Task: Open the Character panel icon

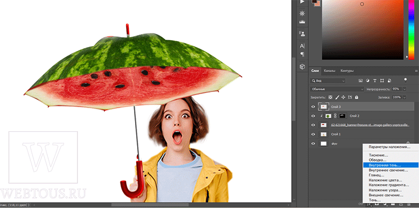Action: click(302, 46)
